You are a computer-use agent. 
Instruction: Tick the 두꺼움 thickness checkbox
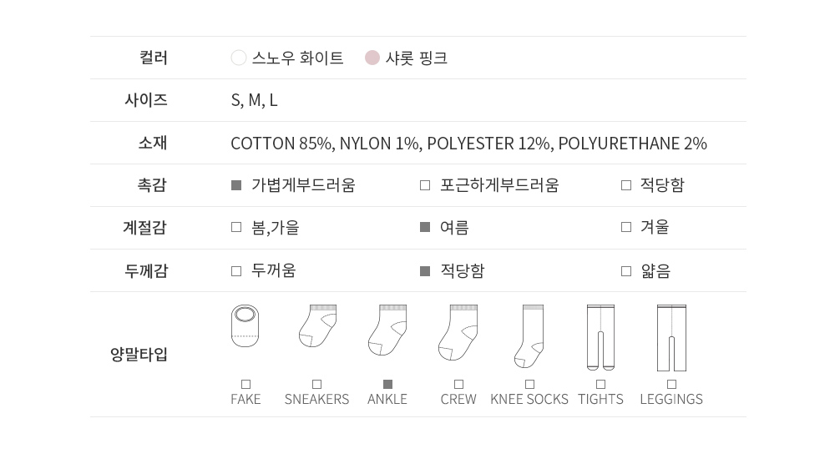click(236, 271)
